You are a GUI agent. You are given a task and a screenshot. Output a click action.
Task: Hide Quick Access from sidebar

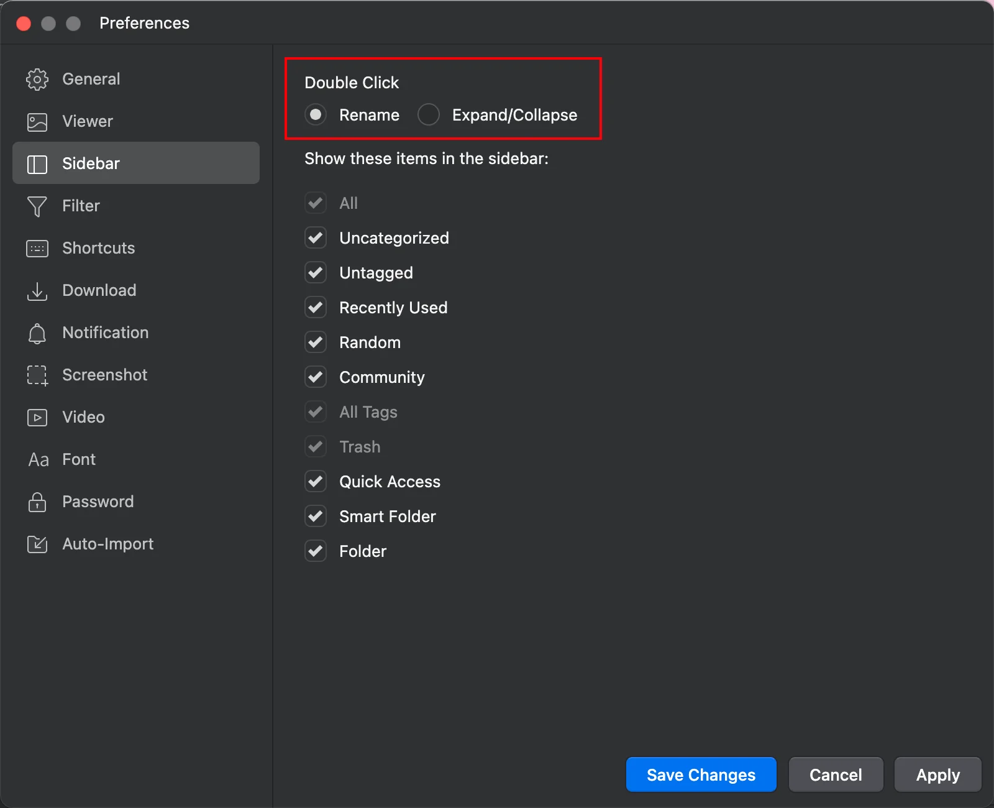316,481
